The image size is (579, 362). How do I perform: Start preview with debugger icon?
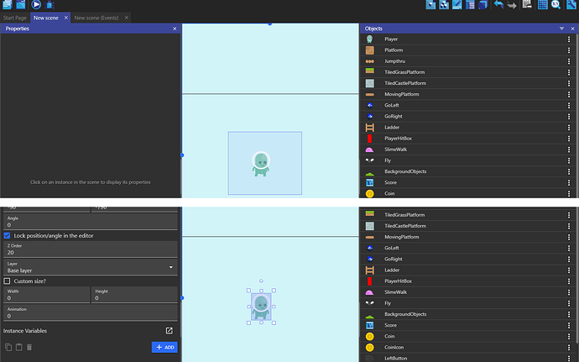click(x=50, y=5)
